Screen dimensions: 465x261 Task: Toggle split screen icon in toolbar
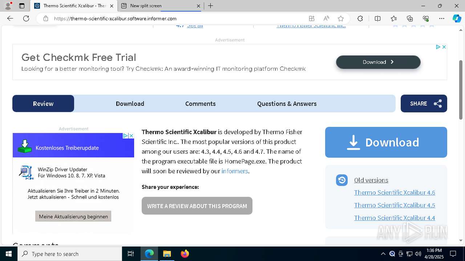pos(377,18)
